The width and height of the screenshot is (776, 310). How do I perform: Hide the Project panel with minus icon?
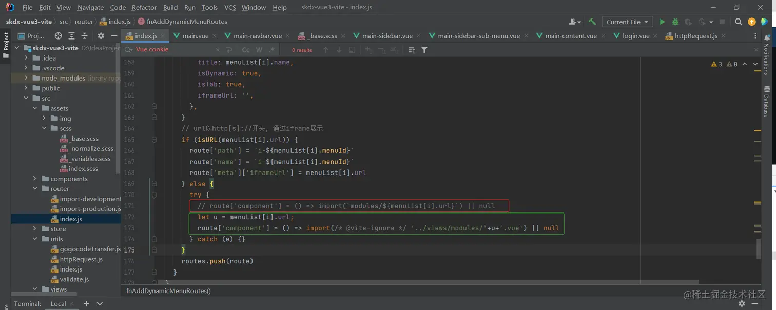pyautogui.click(x=114, y=36)
